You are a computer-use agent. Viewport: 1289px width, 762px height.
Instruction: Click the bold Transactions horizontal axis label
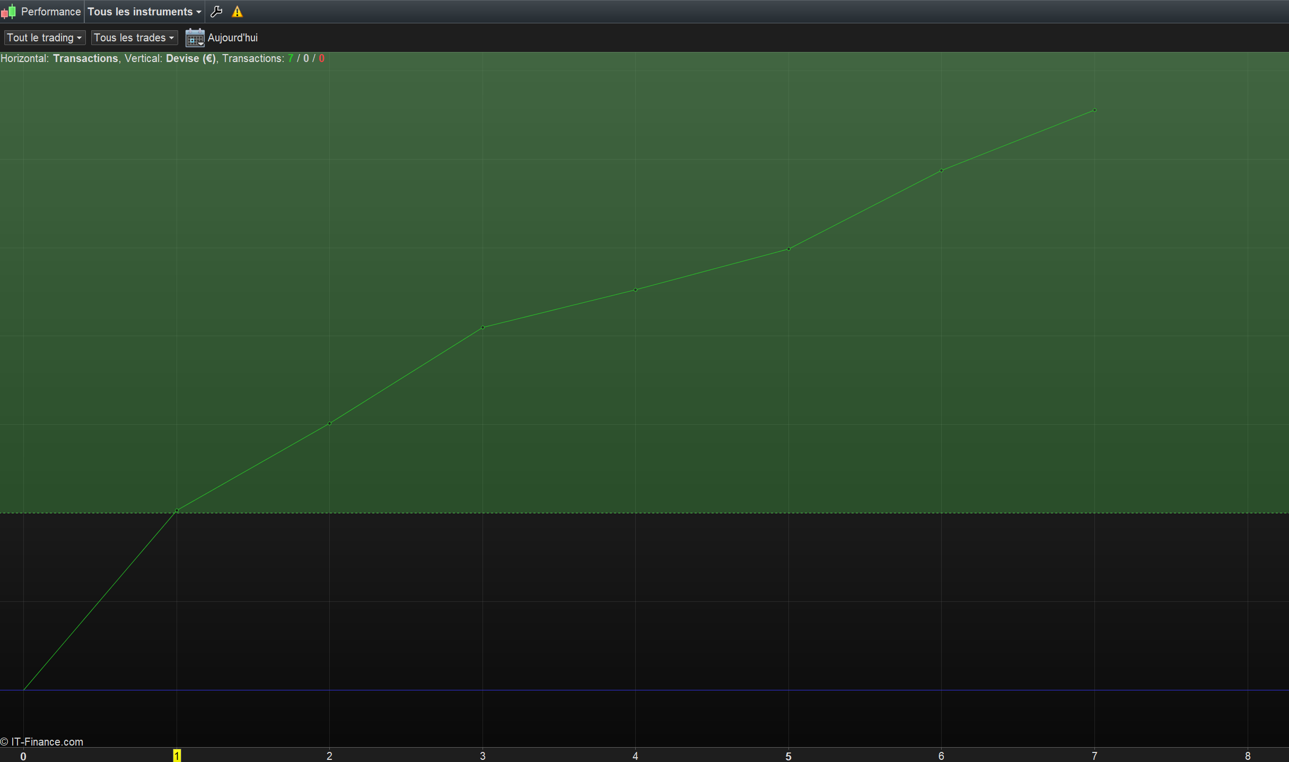point(85,58)
